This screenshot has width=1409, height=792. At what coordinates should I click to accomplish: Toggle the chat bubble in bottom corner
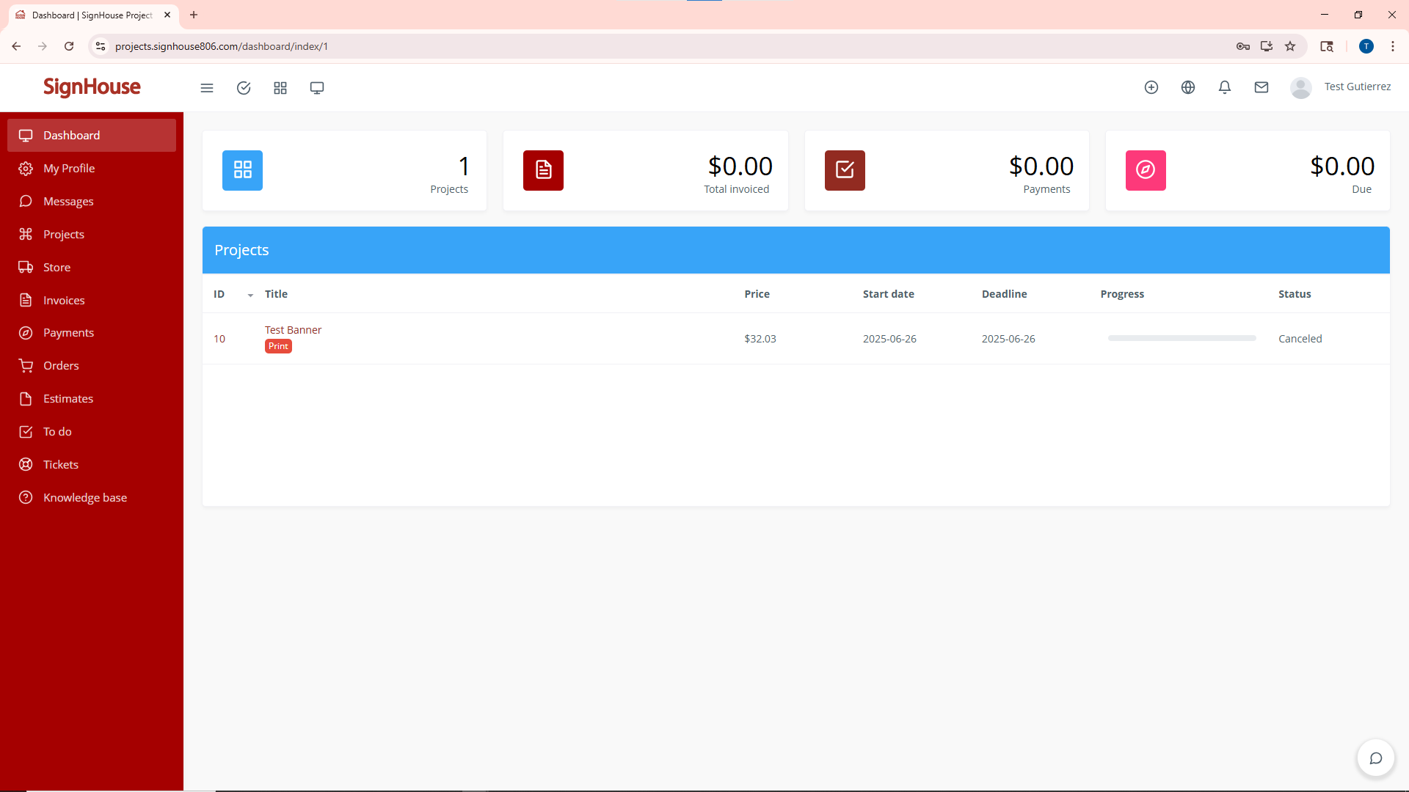[1376, 758]
